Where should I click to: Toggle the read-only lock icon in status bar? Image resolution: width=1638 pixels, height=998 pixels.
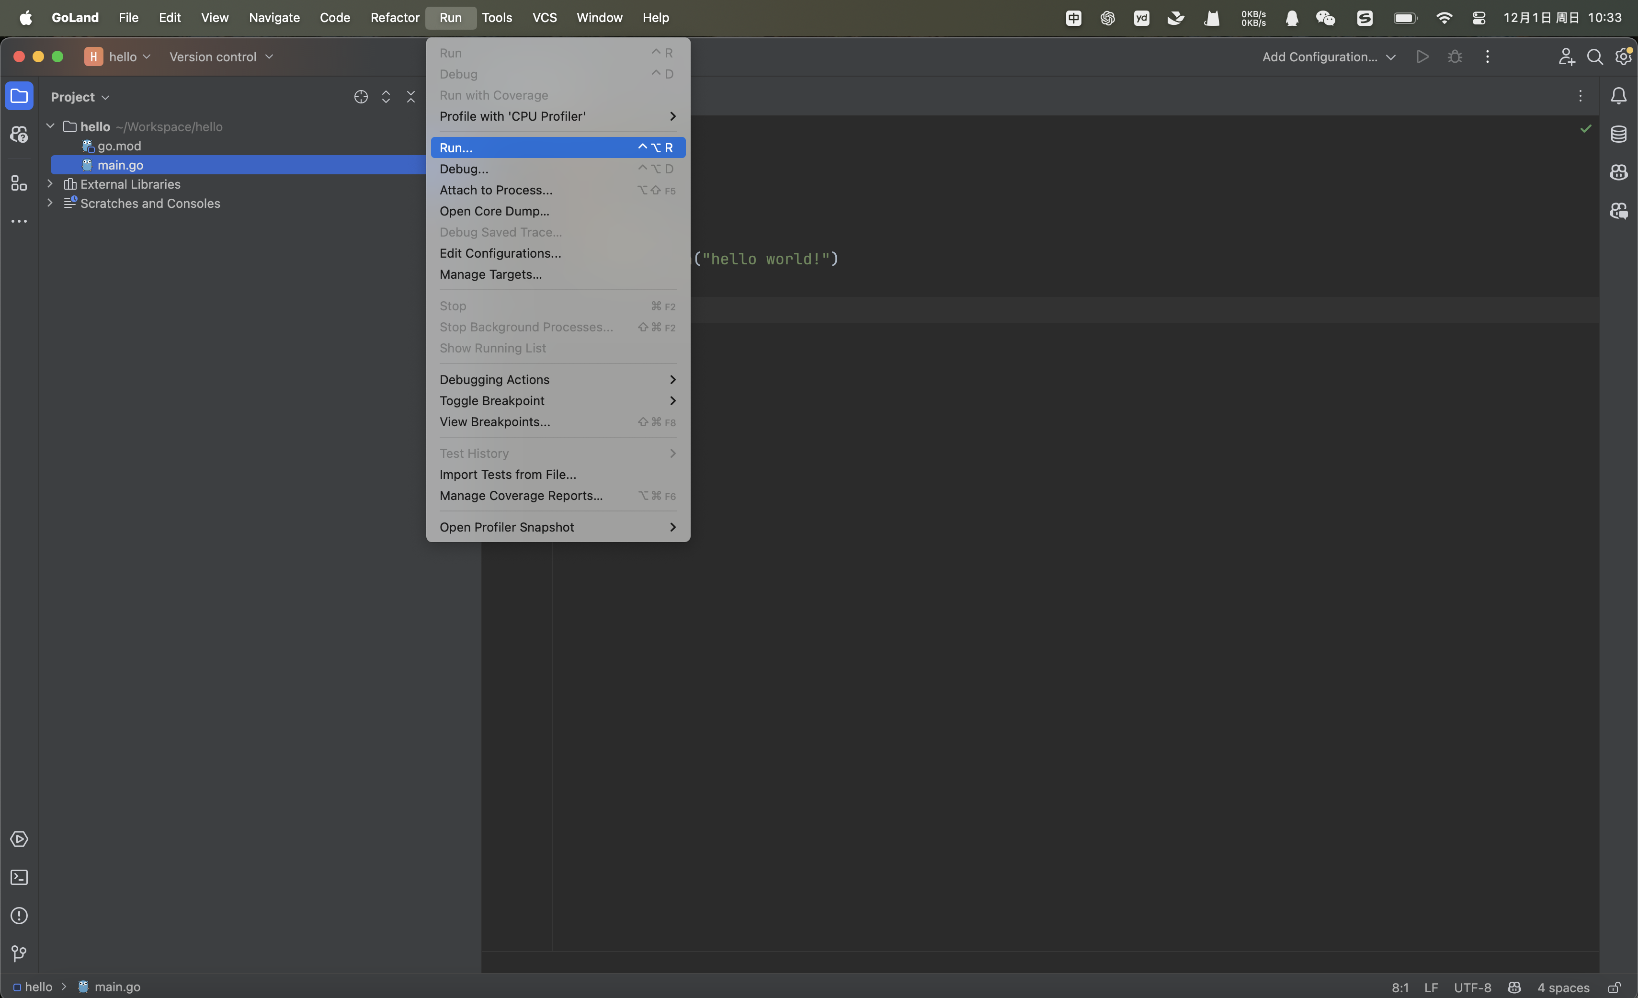point(1614,987)
